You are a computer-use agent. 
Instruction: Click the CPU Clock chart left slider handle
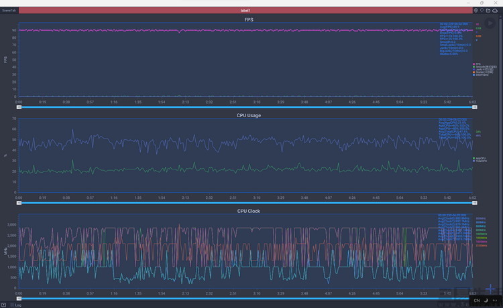tap(19, 298)
